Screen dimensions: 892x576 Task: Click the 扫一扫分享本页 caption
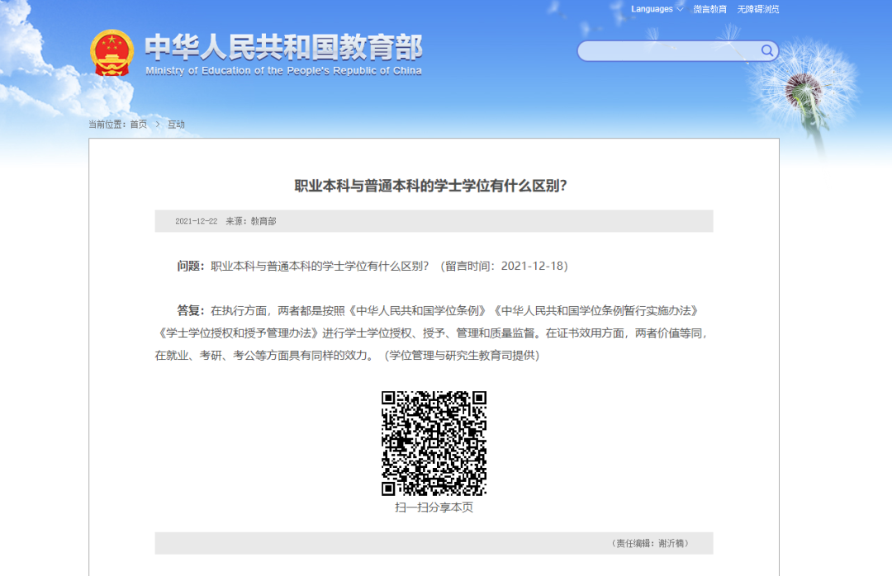click(434, 508)
